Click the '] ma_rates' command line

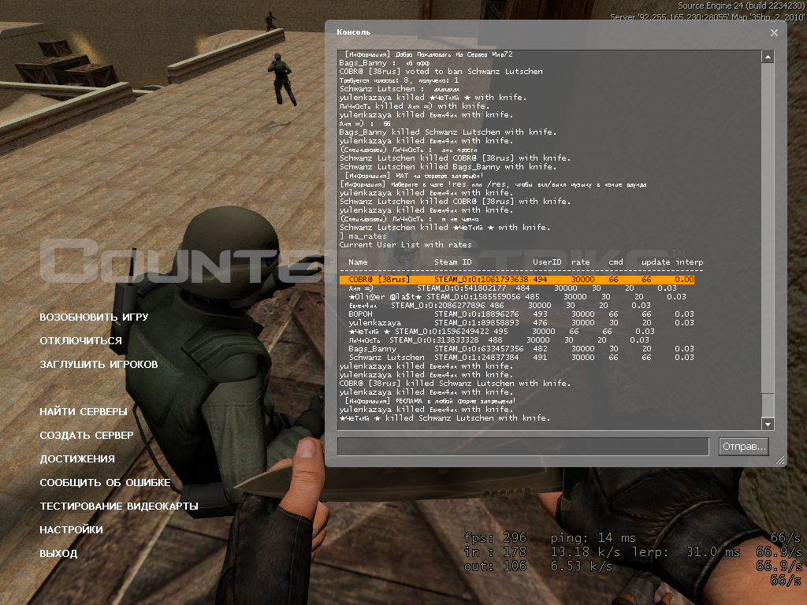[363, 236]
